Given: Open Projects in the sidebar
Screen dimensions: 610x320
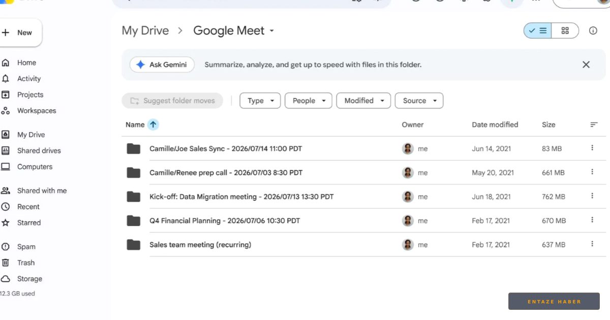Looking at the screenshot, I should click(x=30, y=94).
